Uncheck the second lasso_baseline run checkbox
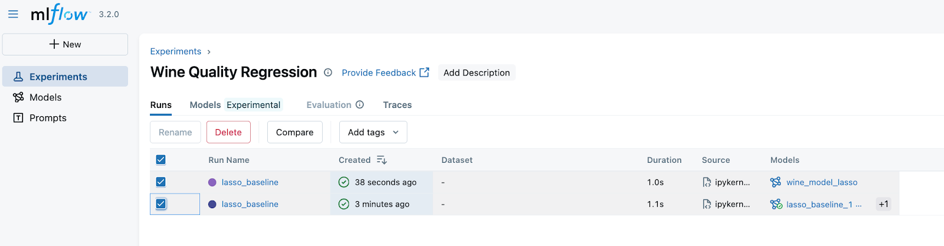The image size is (944, 246). pyautogui.click(x=160, y=204)
